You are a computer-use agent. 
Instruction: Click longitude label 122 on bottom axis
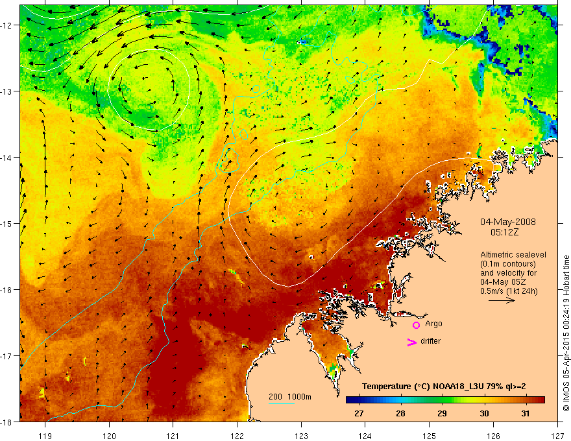point(237,436)
